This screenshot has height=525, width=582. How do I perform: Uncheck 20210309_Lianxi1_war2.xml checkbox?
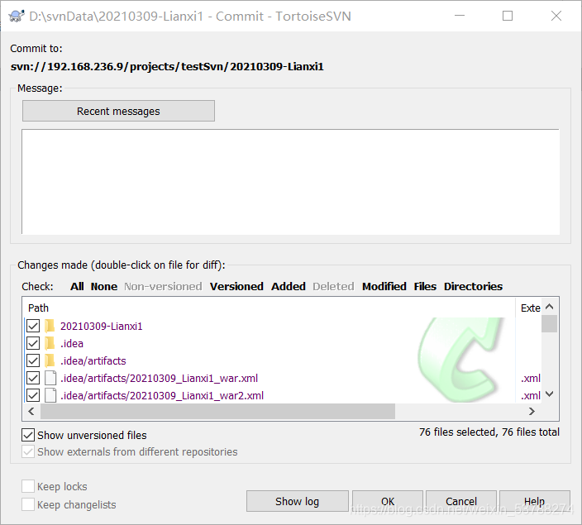33,395
